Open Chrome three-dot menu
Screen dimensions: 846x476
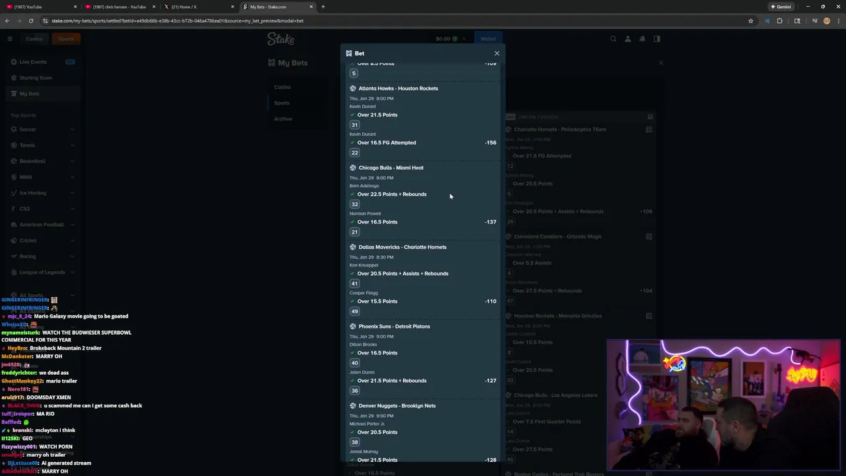coord(838,20)
